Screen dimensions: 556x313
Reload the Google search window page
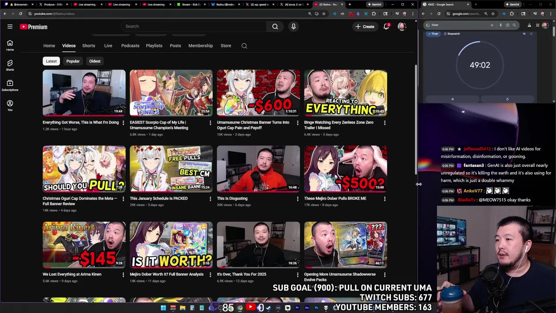[x=439, y=13]
